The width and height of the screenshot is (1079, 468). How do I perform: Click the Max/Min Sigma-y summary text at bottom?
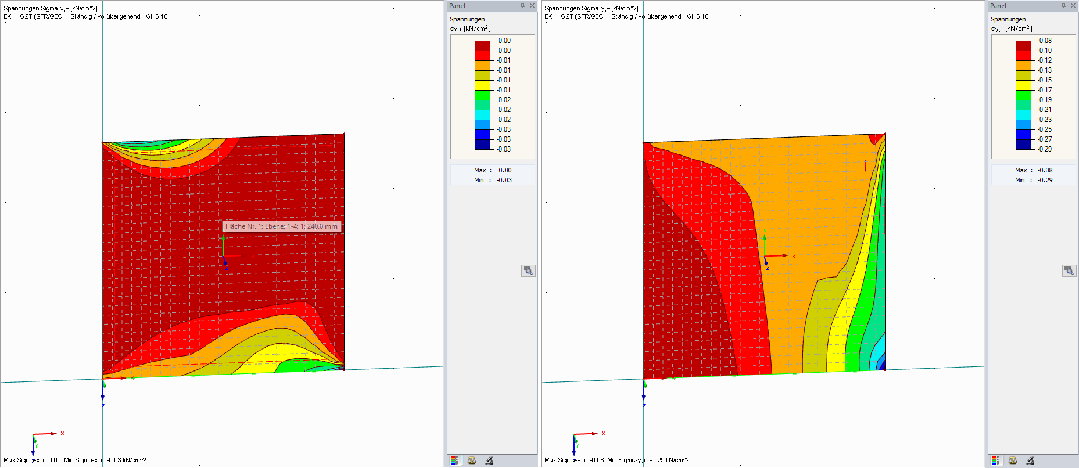[x=617, y=460]
